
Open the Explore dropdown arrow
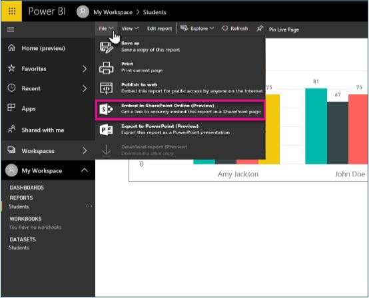[212, 28]
